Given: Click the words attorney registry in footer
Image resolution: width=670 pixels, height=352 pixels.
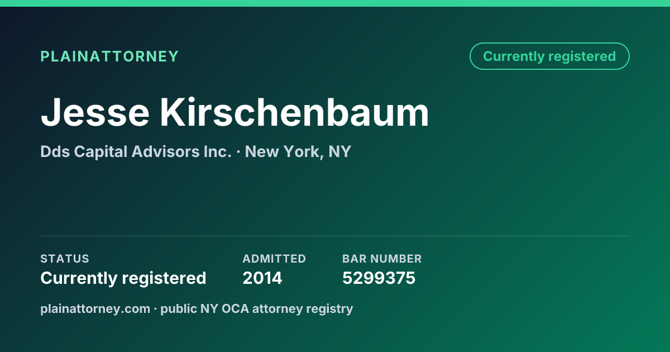Looking at the screenshot, I should click(303, 308).
